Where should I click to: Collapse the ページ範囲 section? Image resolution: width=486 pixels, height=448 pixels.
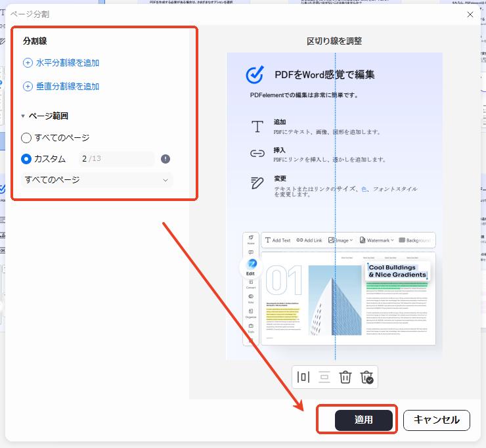coord(23,116)
